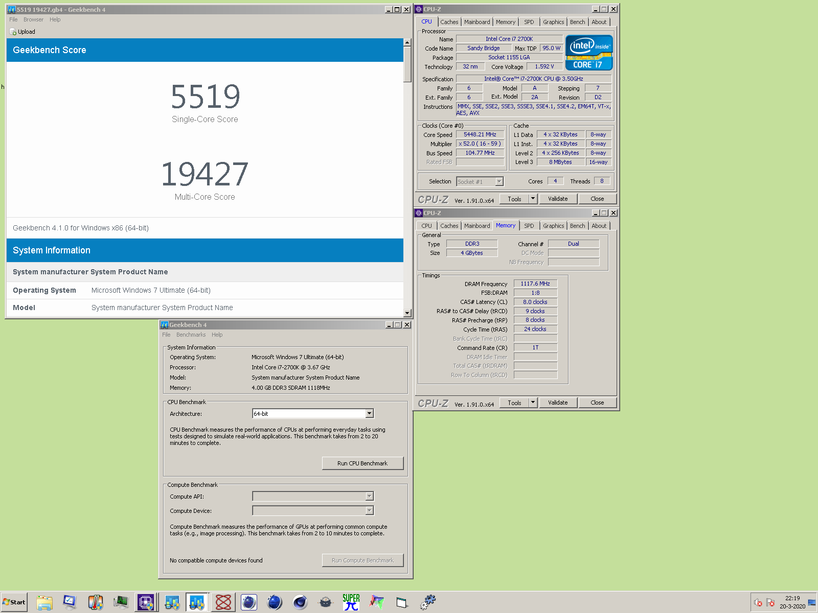Expand Tools arrow in top CPU-Z window
Screen dimensions: 818x613
(x=533, y=199)
